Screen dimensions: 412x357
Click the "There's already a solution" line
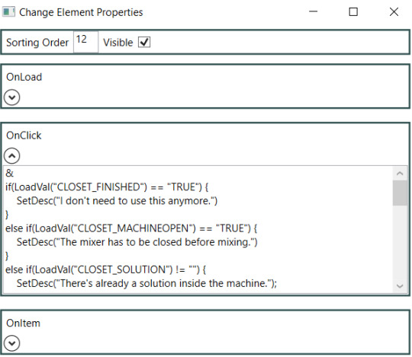(x=146, y=284)
